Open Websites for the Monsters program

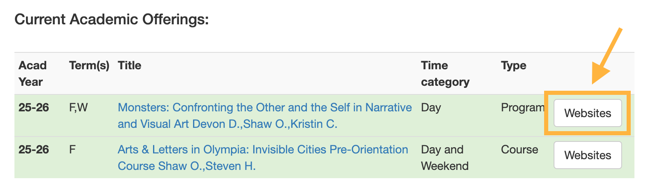(587, 113)
